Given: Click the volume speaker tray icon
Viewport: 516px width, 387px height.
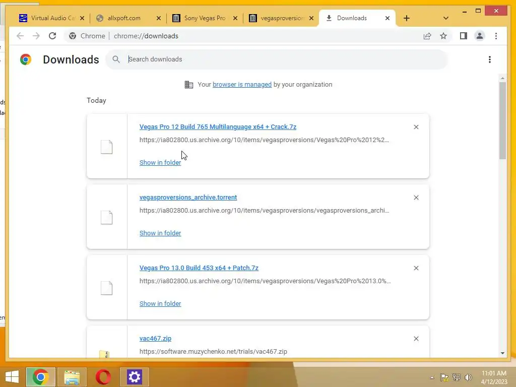Looking at the screenshot, I should pyautogui.click(x=468, y=377).
